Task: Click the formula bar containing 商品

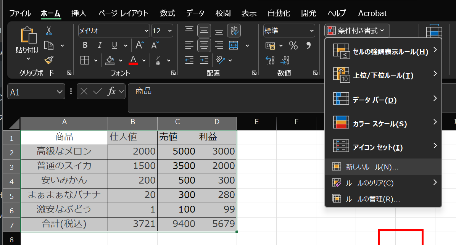Action: coord(227,97)
